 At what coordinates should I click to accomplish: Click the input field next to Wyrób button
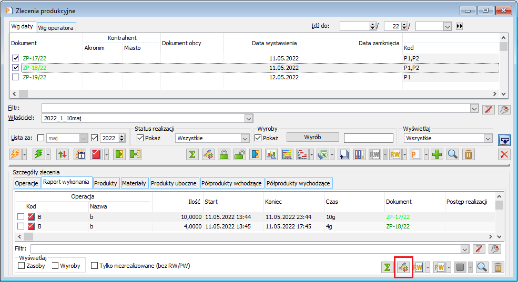pyautogui.click(x=369, y=138)
